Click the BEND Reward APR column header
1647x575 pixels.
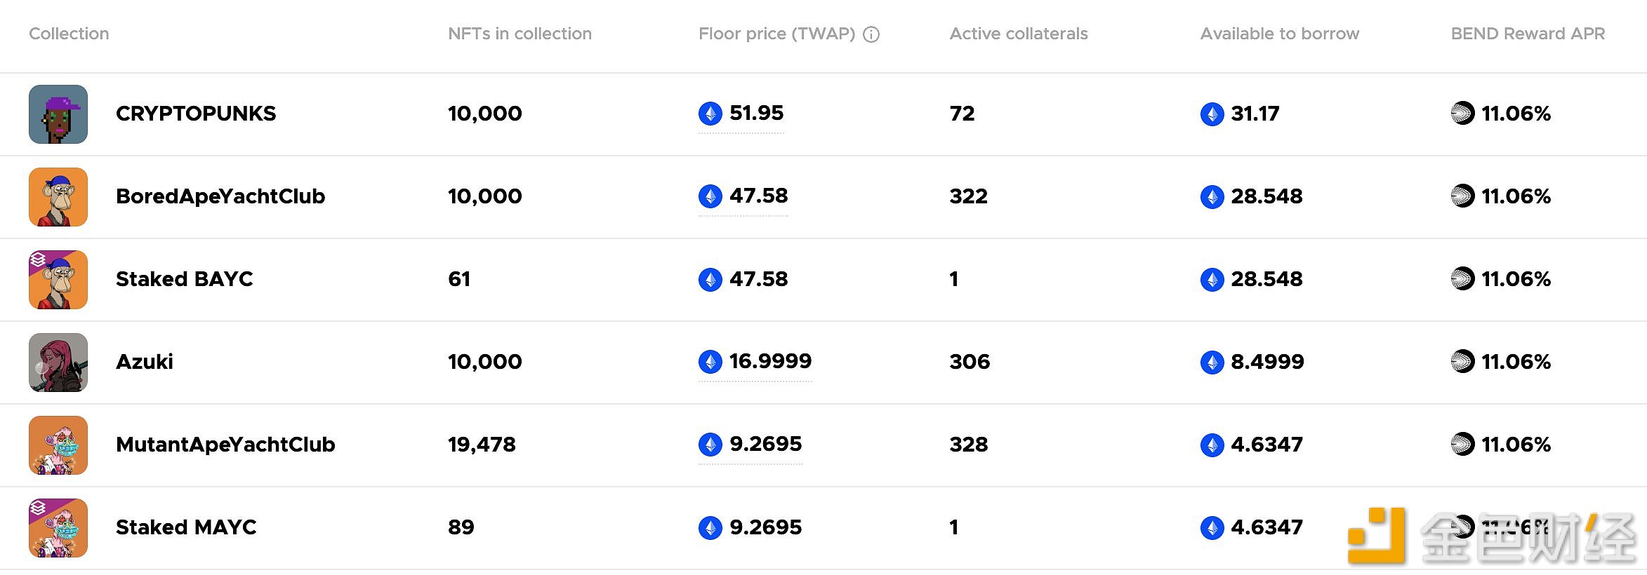click(1528, 34)
